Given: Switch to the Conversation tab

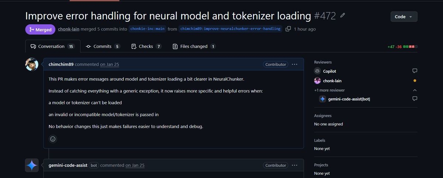Looking at the screenshot, I should point(52,46).
